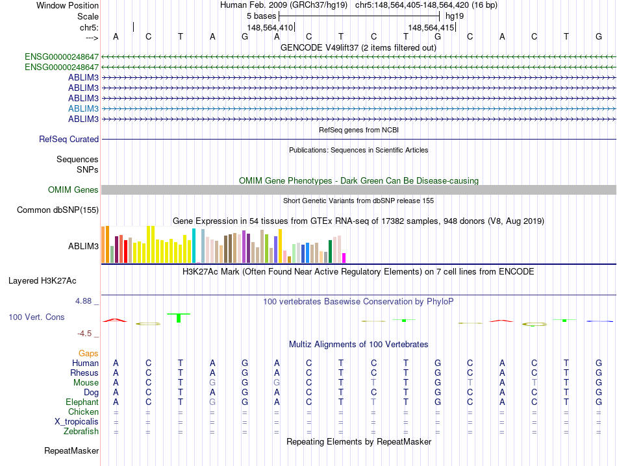Click the RefSeq Curated horizontal intron line
The width and height of the screenshot is (617, 466).
[x=359, y=139]
